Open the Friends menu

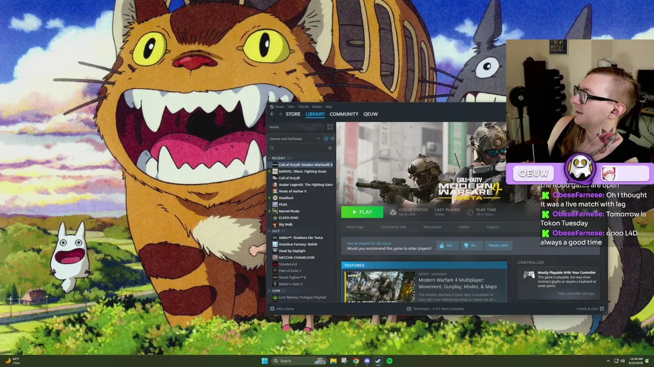[x=303, y=107]
